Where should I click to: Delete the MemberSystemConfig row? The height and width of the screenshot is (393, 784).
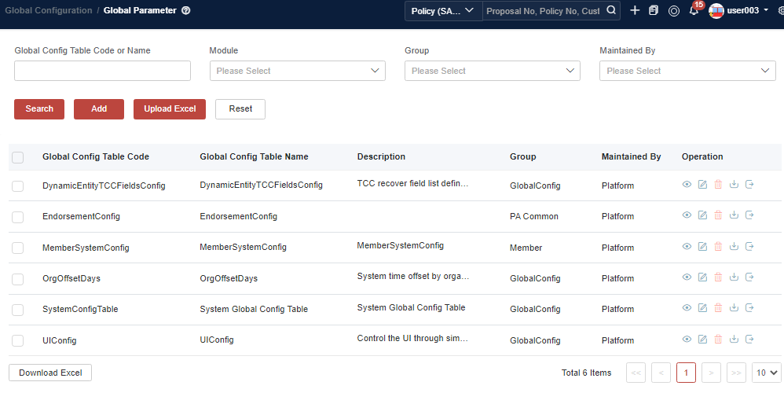(718, 246)
